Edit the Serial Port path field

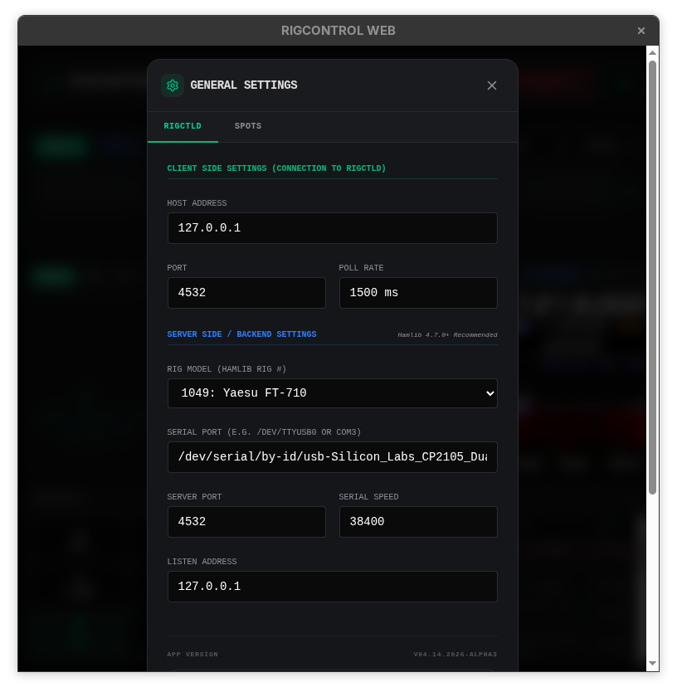333,457
